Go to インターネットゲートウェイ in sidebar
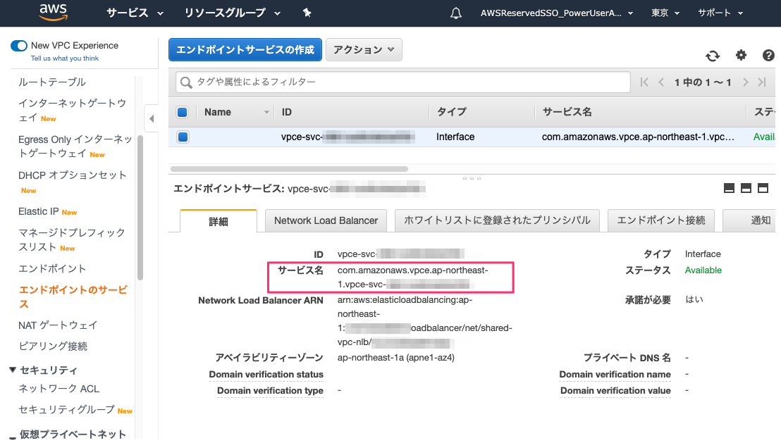Viewport: 781px width, 443px height. pyautogui.click(x=73, y=111)
